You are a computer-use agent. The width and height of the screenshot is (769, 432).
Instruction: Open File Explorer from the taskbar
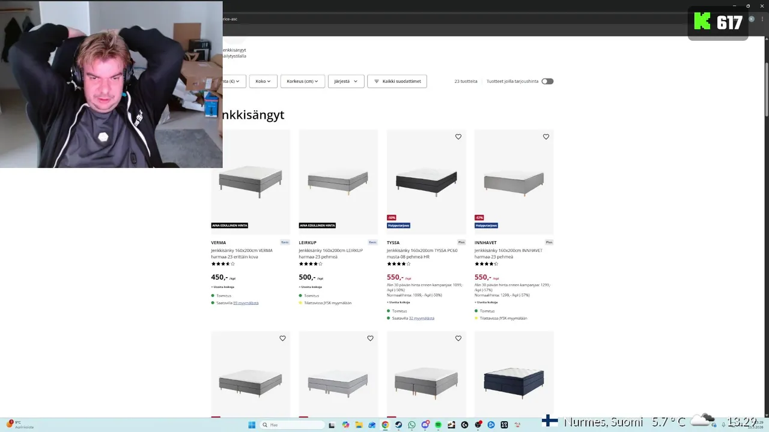coord(359,425)
